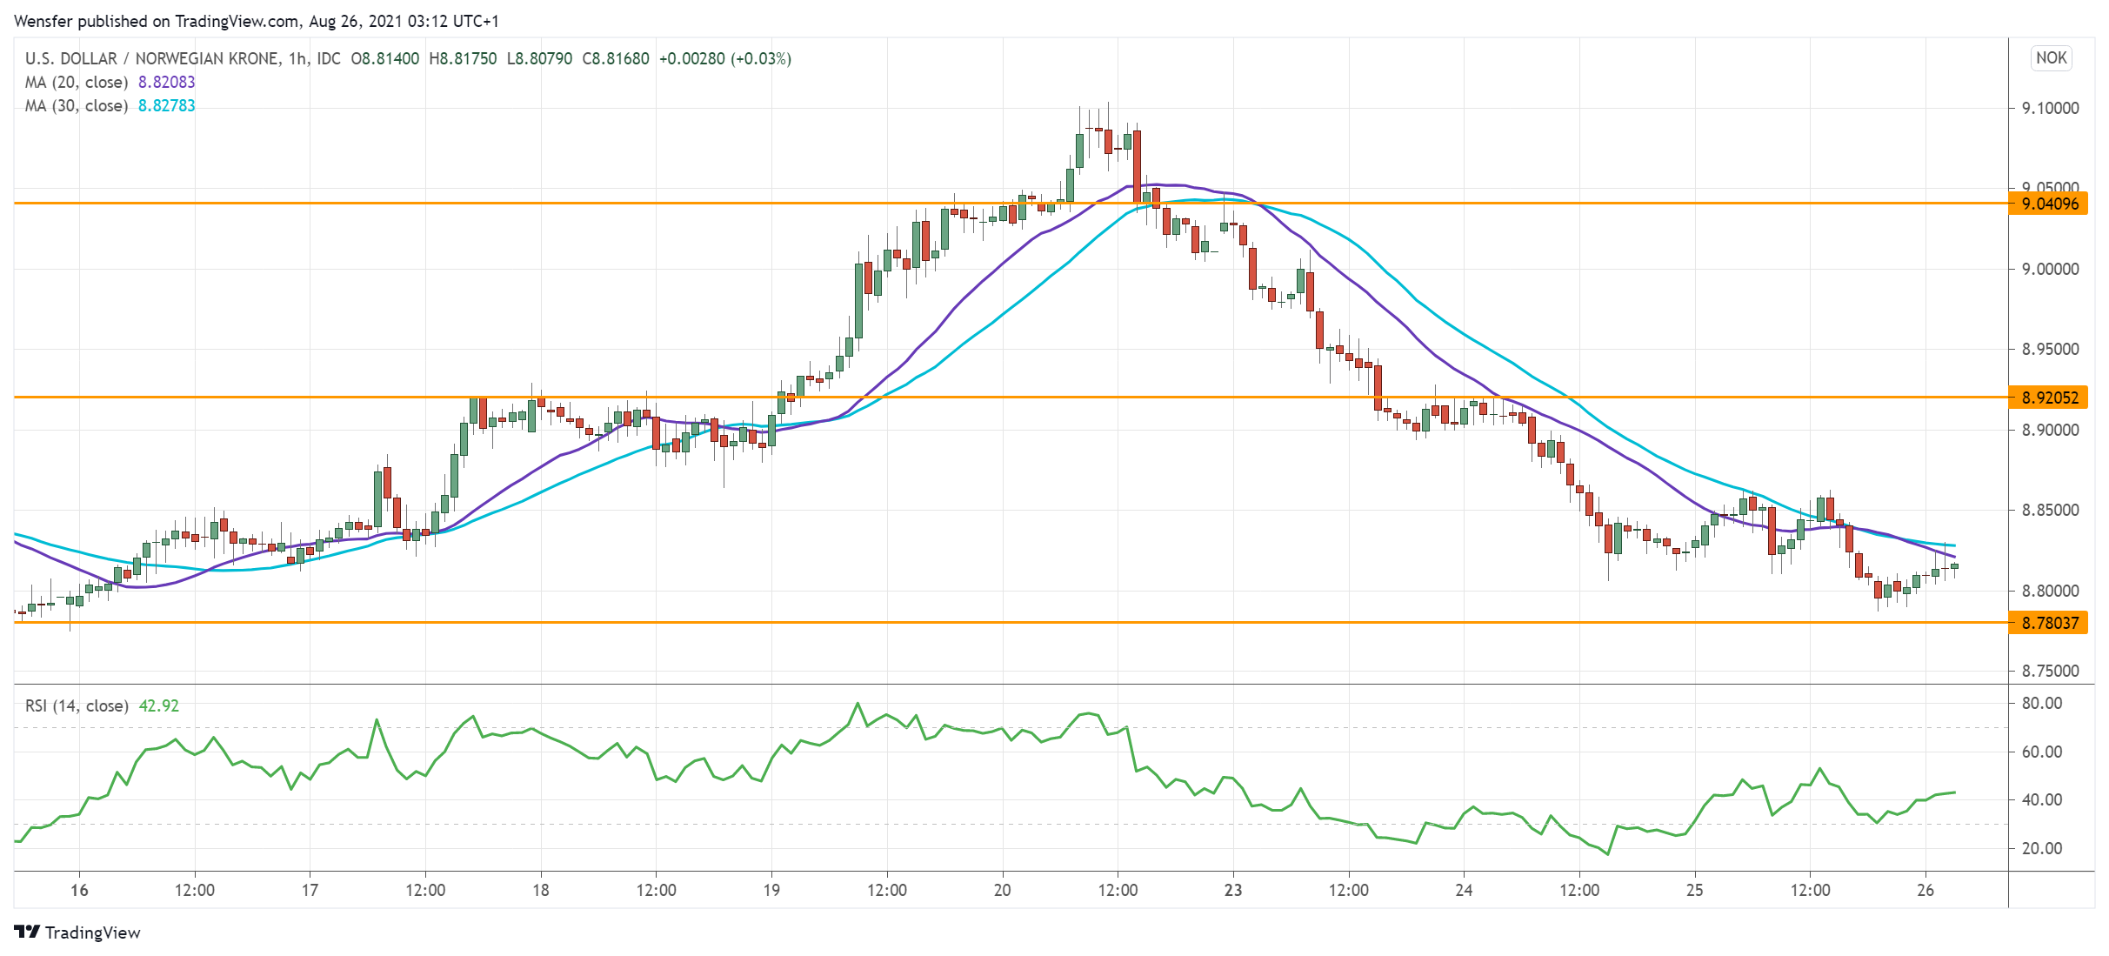The height and width of the screenshot is (956, 2109).
Task: Click the 8.78037 orange price label
Action: pos(2049,623)
